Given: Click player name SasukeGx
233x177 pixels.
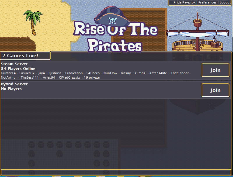Looking at the screenshot, I should click(27, 73).
